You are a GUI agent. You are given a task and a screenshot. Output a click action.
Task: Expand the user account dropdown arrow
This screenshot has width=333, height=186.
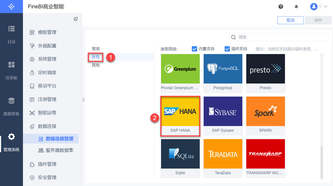click(x=326, y=7)
